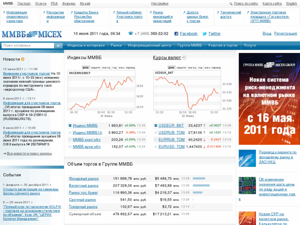Select неделя period on index chart
Image resolution: width=300 pixels, height=225 pixels.
95,68
